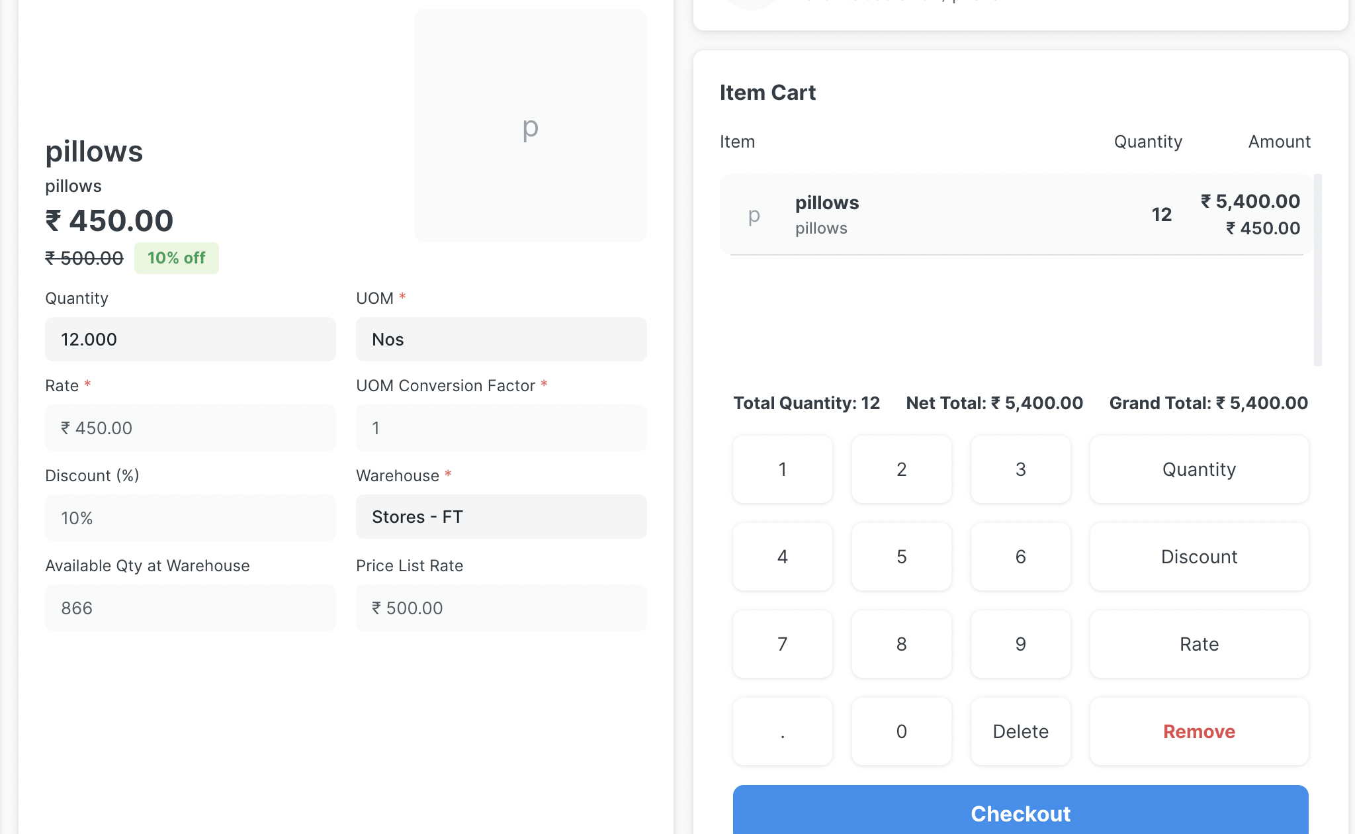Edit the Rate field showing ₹ 450.00
Screen dimensions: 1355x834
(190, 428)
